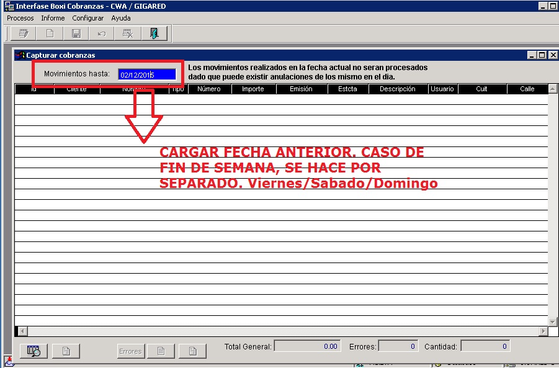Click the edit record toolbar icon
Viewport: 559px width, 368px height.
pos(24,34)
